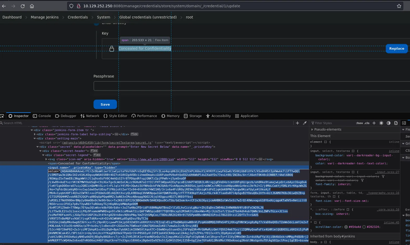
Task: Add new style rule with plus icon
Action: pos(374,123)
